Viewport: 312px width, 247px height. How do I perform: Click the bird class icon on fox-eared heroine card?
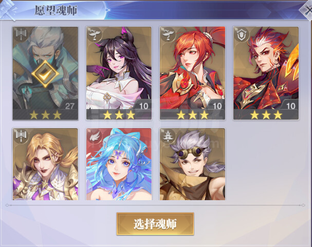coord(94,35)
